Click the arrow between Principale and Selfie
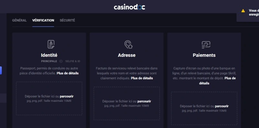 61,61
